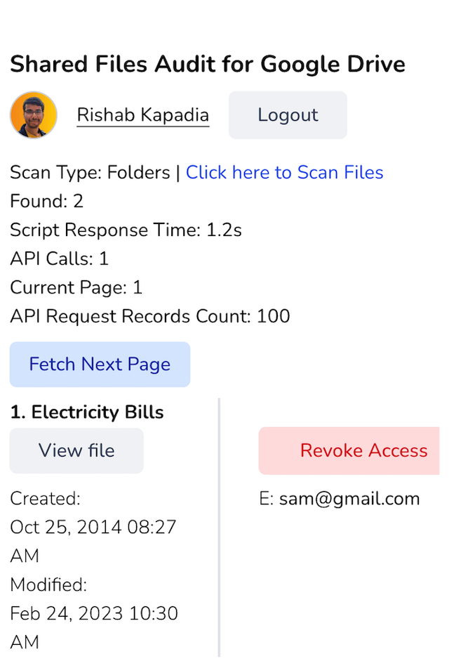Click Rishab Kapadia's profile avatar photo
Screen dimensions: 449x661
tap(33, 115)
